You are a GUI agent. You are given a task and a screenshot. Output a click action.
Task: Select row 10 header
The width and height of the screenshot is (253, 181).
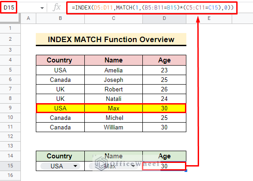(10, 117)
